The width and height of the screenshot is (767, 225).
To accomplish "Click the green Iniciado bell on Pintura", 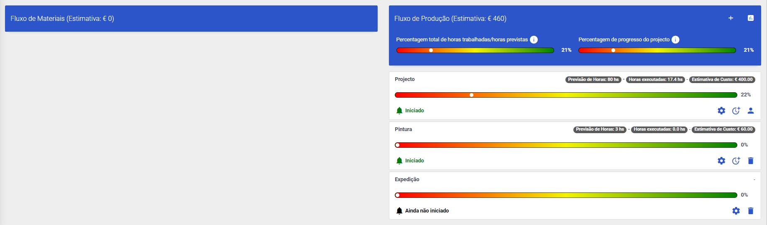I will [x=399, y=161].
